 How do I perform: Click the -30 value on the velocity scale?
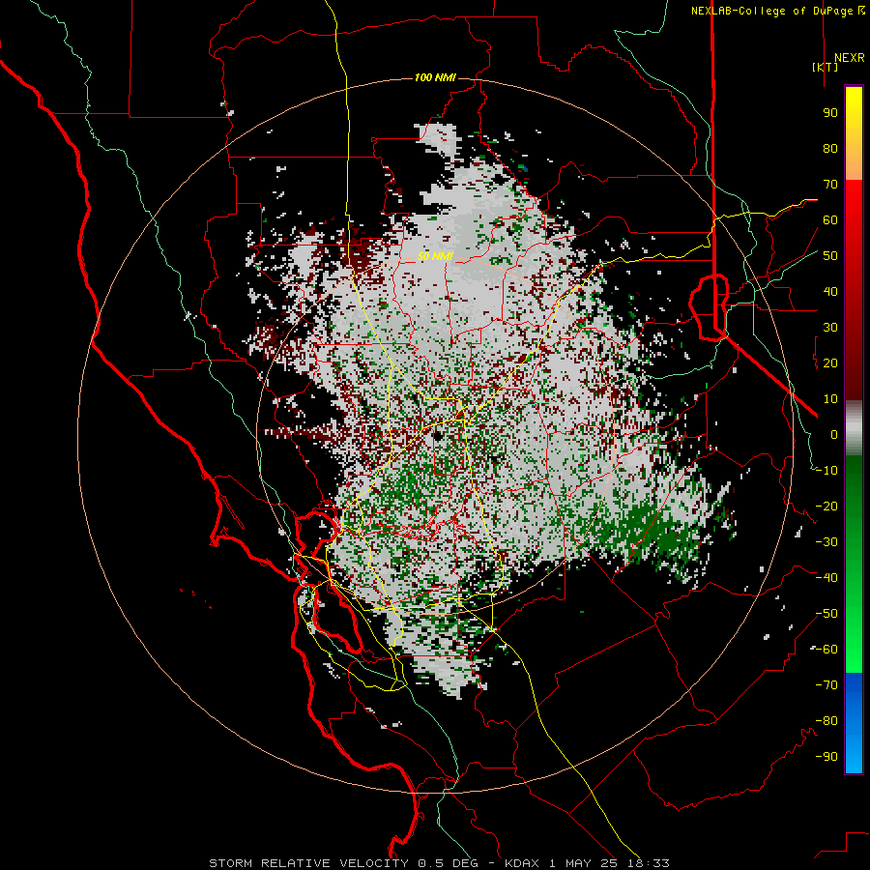(x=826, y=542)
